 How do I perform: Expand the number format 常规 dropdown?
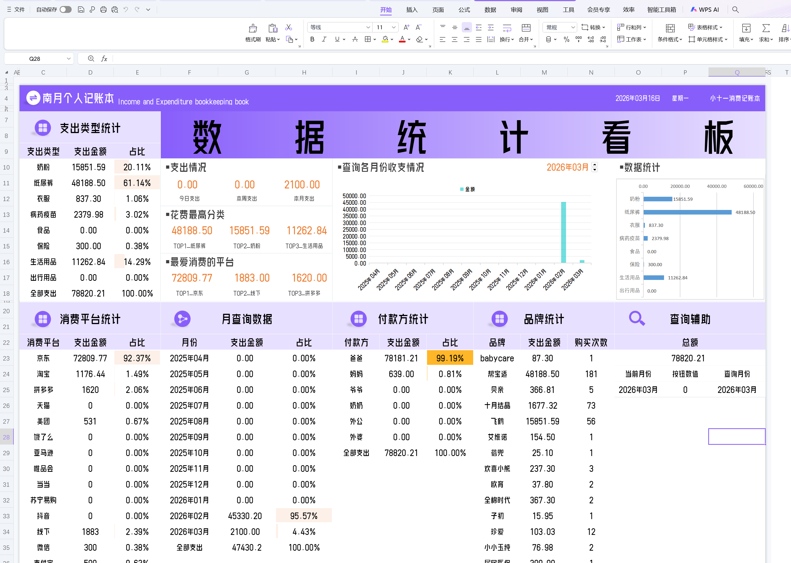pos(573,27)
